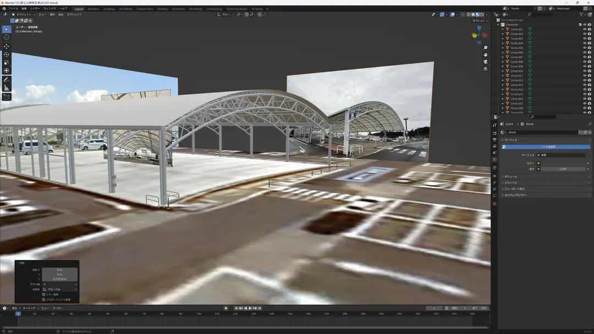Activate the Move tool

click(x=7, y=47)
